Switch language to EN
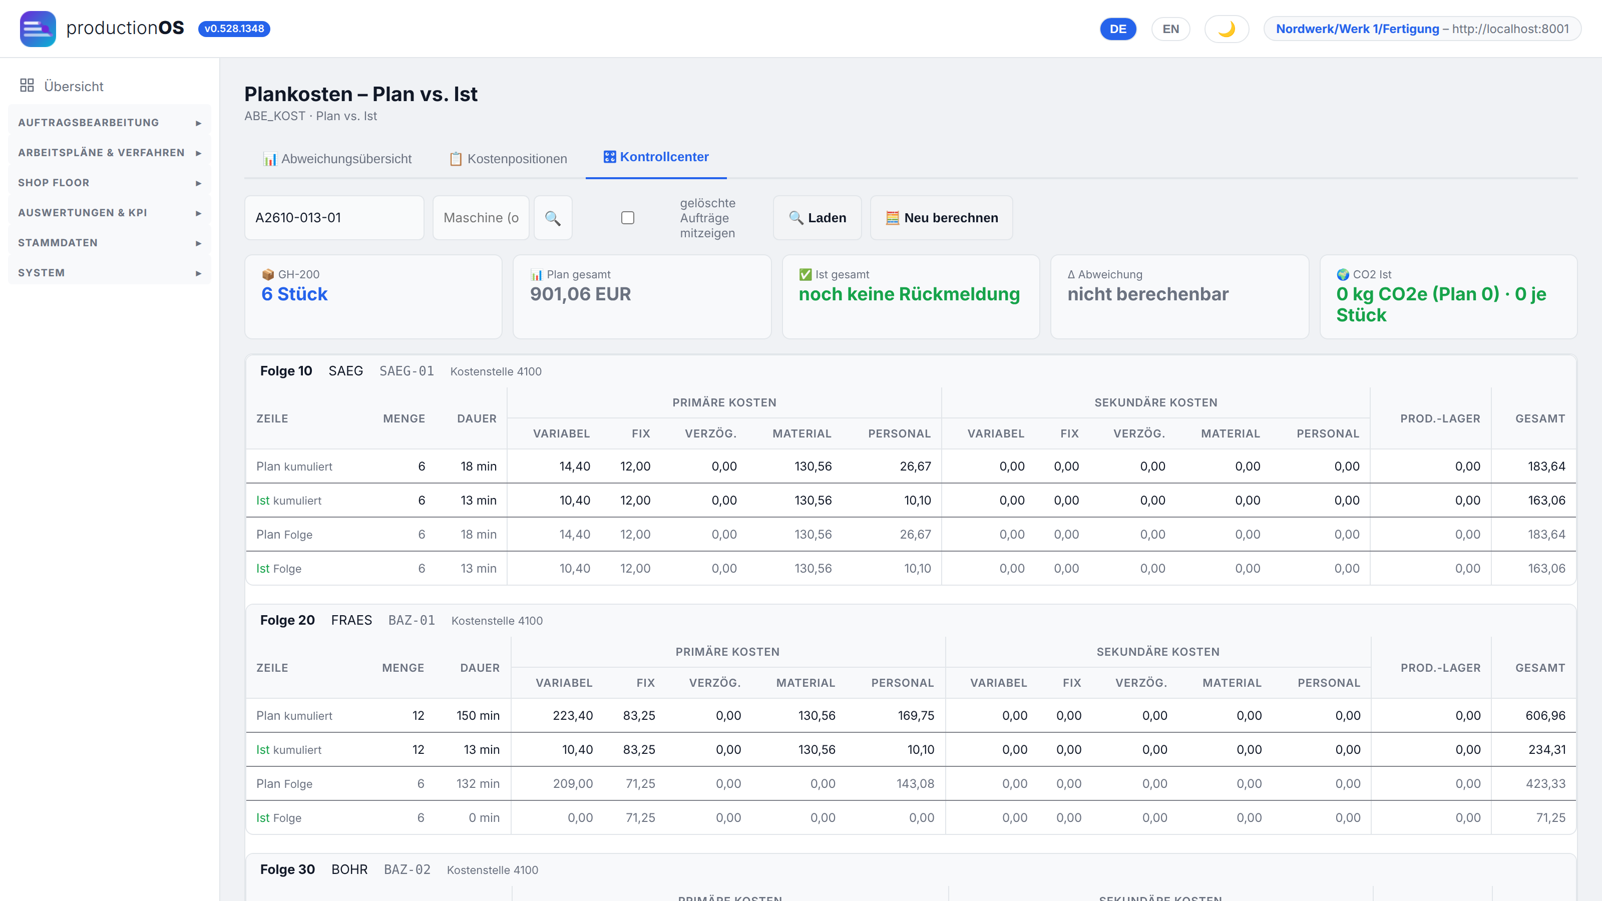 click(1170, 29)
